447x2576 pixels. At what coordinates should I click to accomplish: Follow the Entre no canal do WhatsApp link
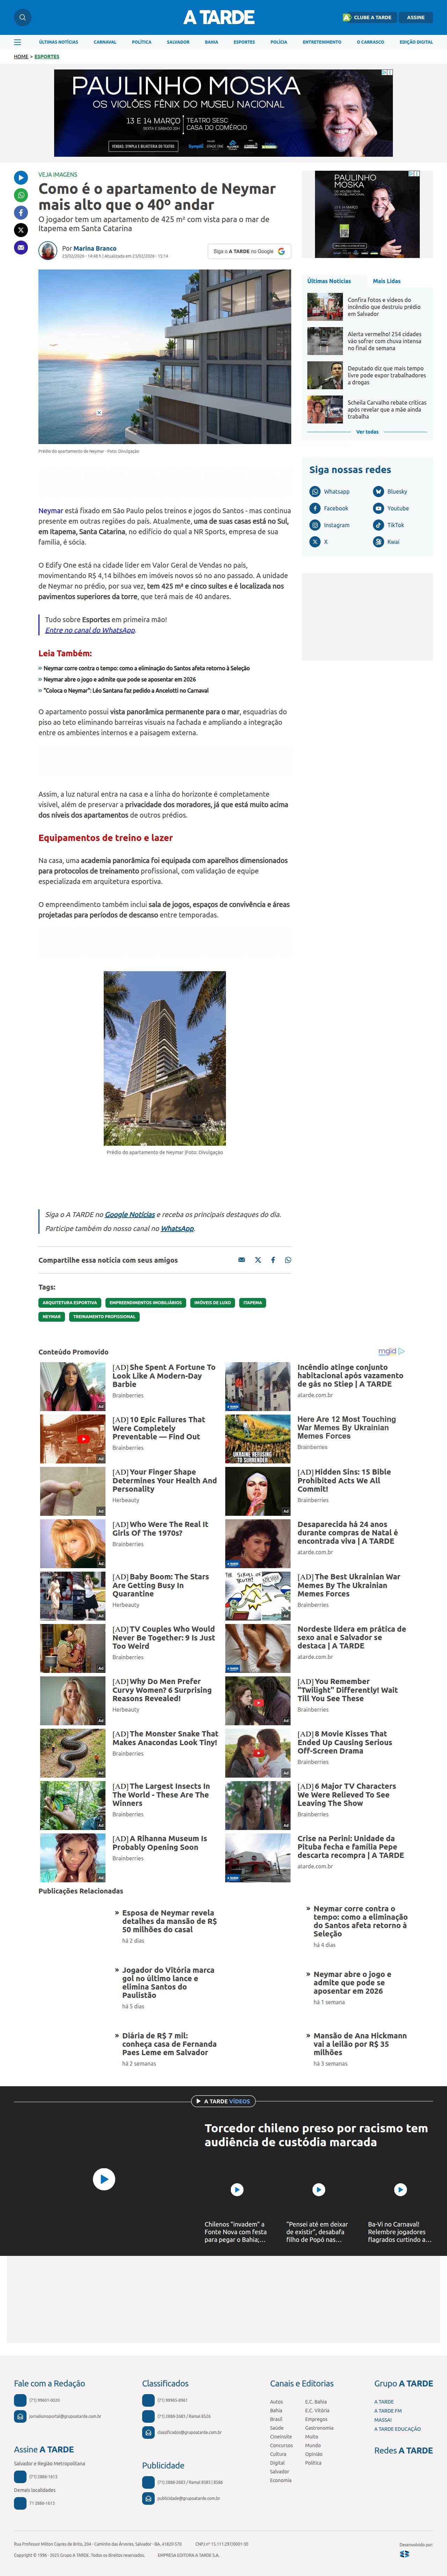pyautogui.click(x=90, y=630)
